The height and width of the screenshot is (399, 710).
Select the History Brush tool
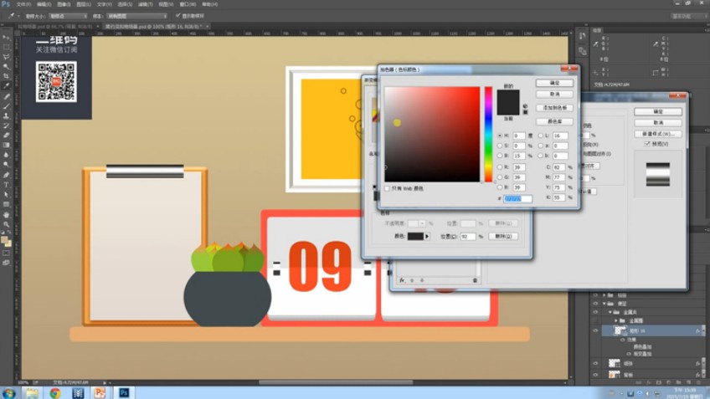coord(7,125)
